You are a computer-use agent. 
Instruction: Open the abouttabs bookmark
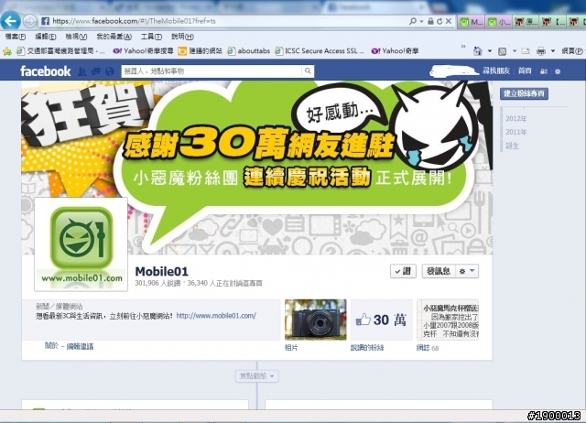click(x=249, y=51)
